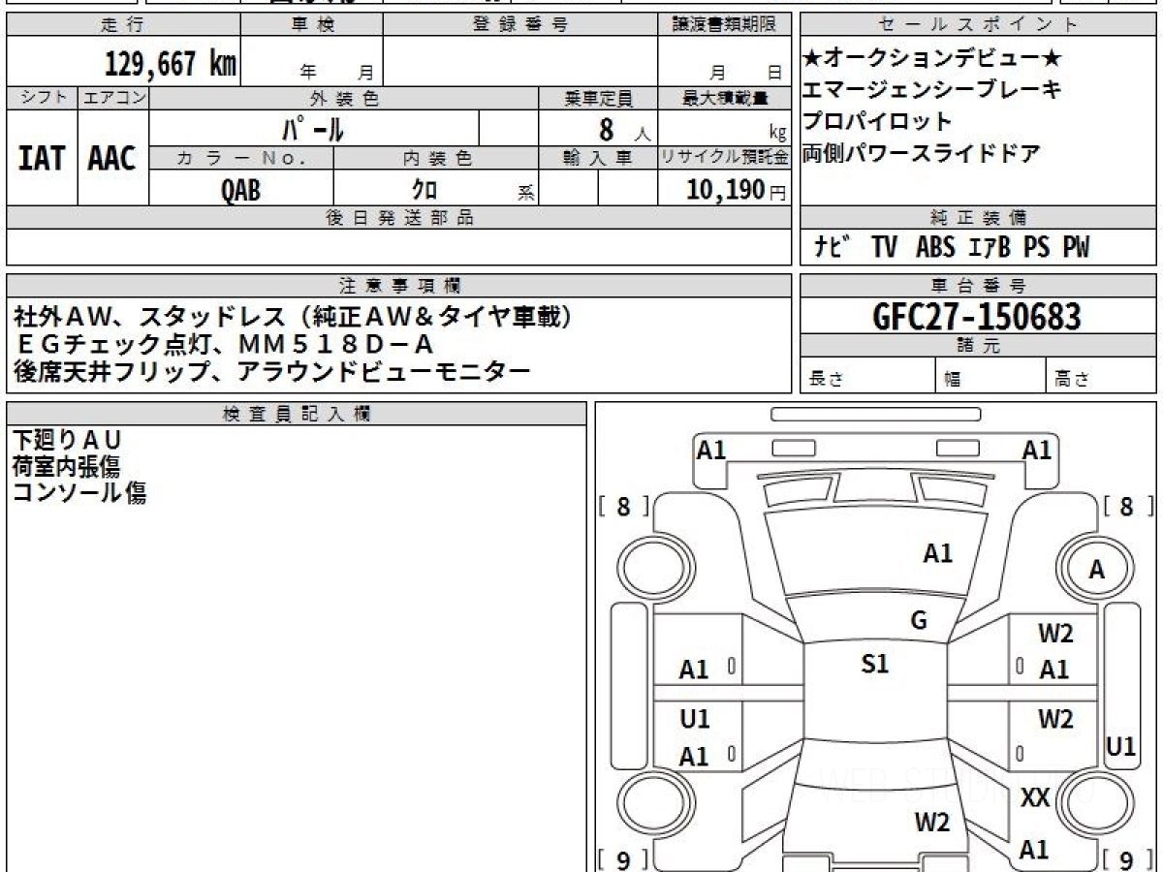Select the 下廻りAU inspector note
The width and height of the screenshot is (1163, 872).
[x=66, y=441]
